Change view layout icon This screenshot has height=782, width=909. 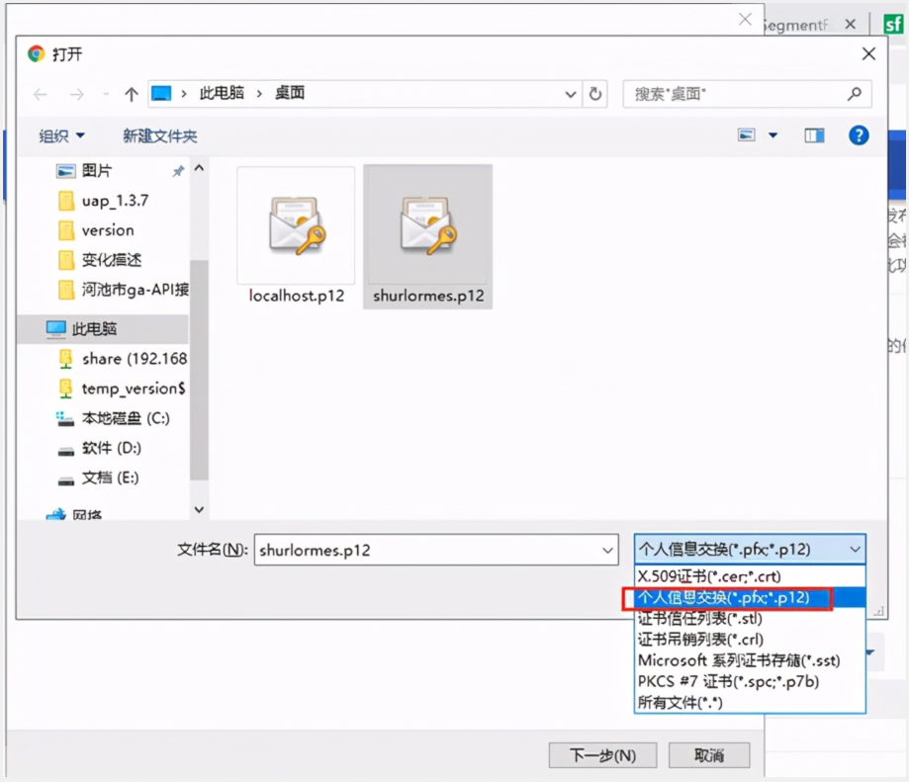(746, 135)
